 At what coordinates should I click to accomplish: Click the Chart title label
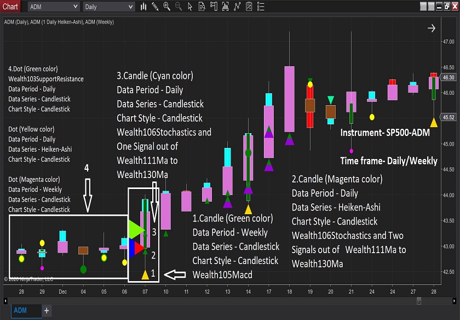click(x=10, y=7)
